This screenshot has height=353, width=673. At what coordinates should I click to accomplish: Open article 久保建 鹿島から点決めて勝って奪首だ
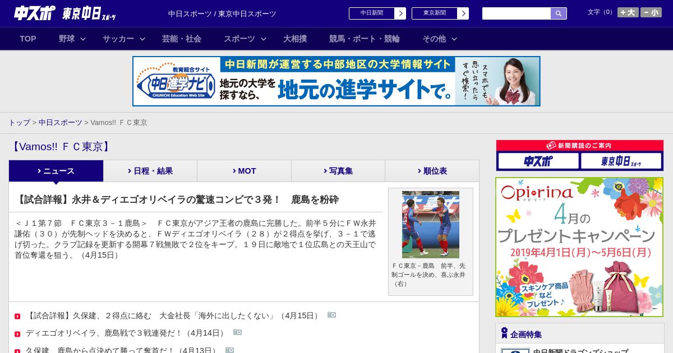(122, 350)
